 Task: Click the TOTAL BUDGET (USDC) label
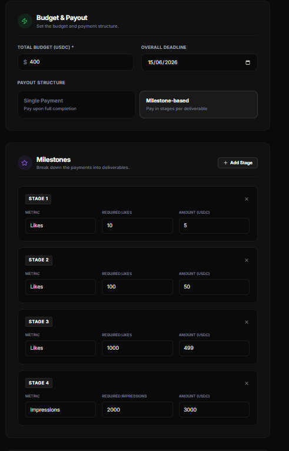[45, 47]
